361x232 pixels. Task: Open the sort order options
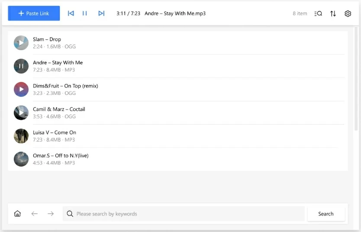coord(333,13)
